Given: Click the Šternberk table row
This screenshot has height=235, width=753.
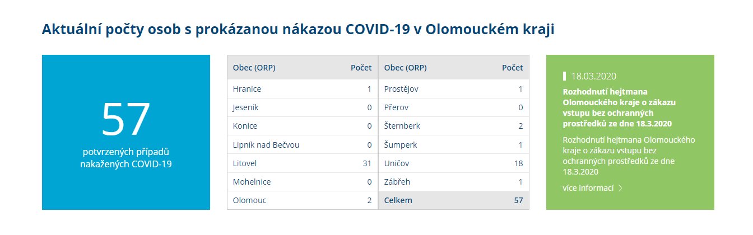Looking at the screenshot, I should pyautogui.click(x=454, y=126).
